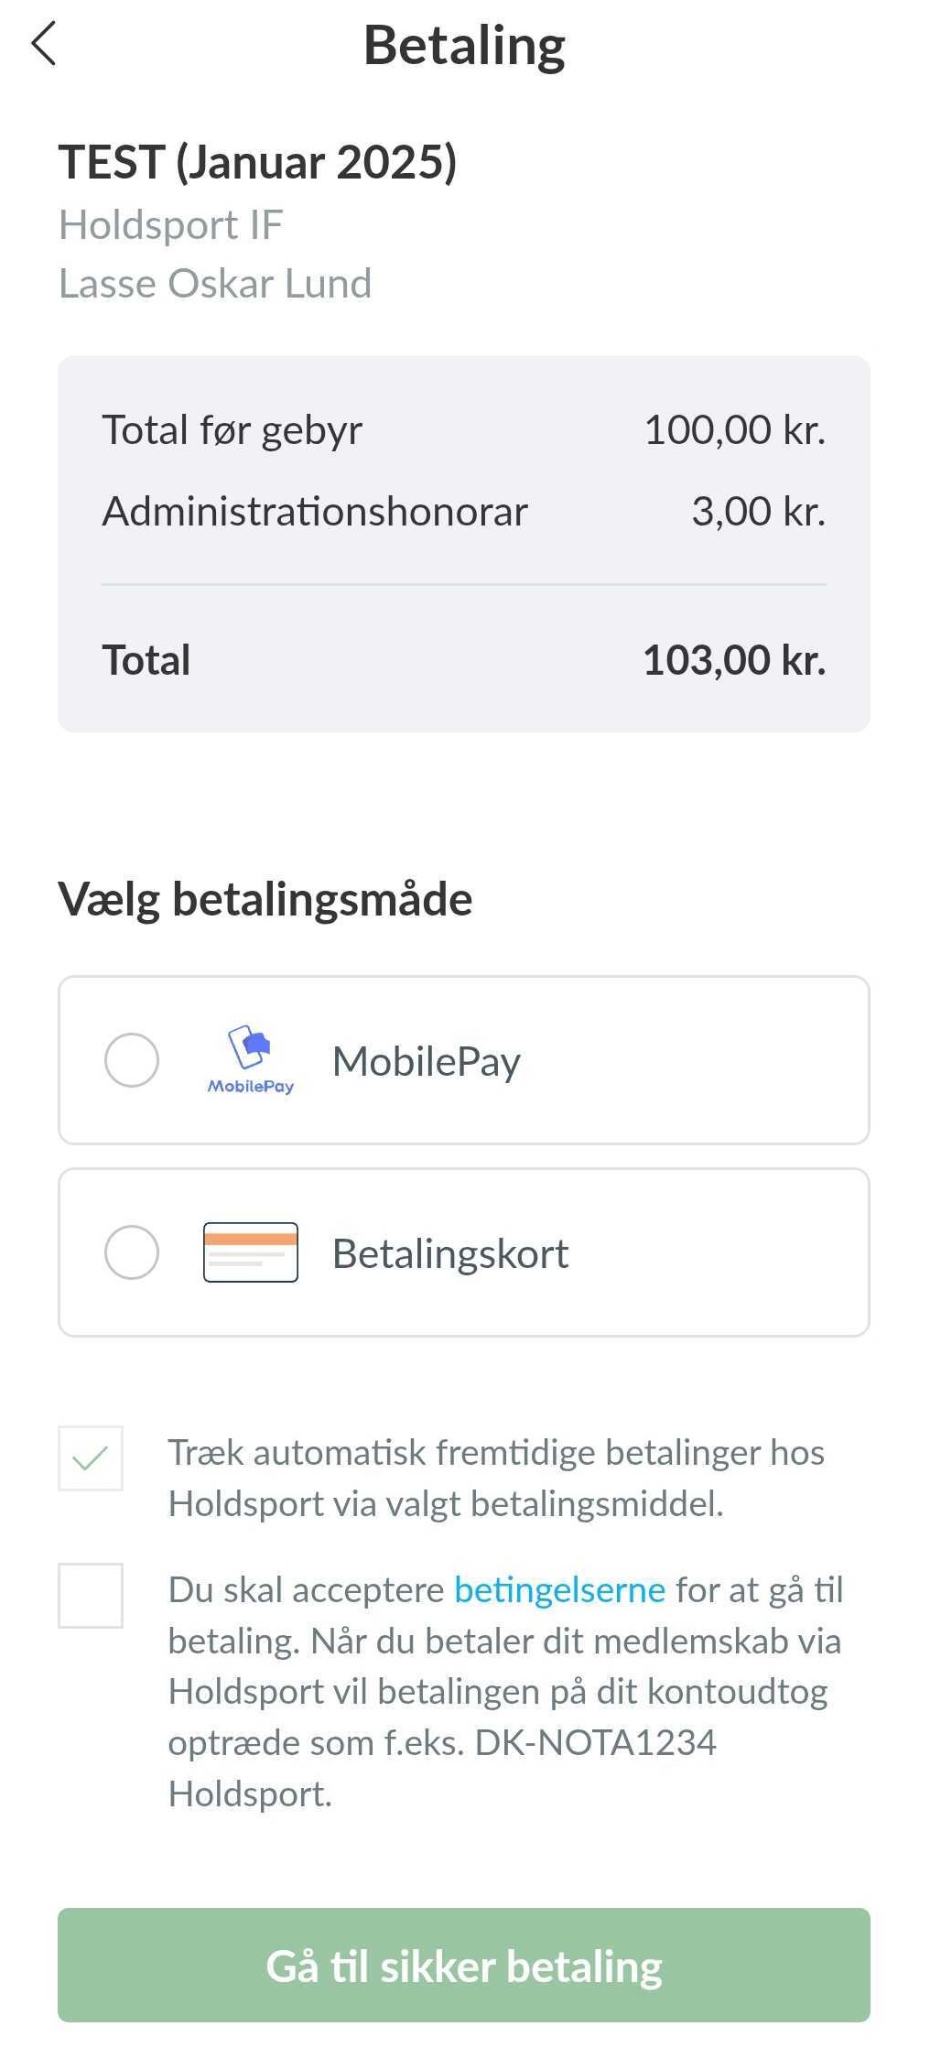
Task: Select the MobilePay radio button
Action: point(132,1060)
